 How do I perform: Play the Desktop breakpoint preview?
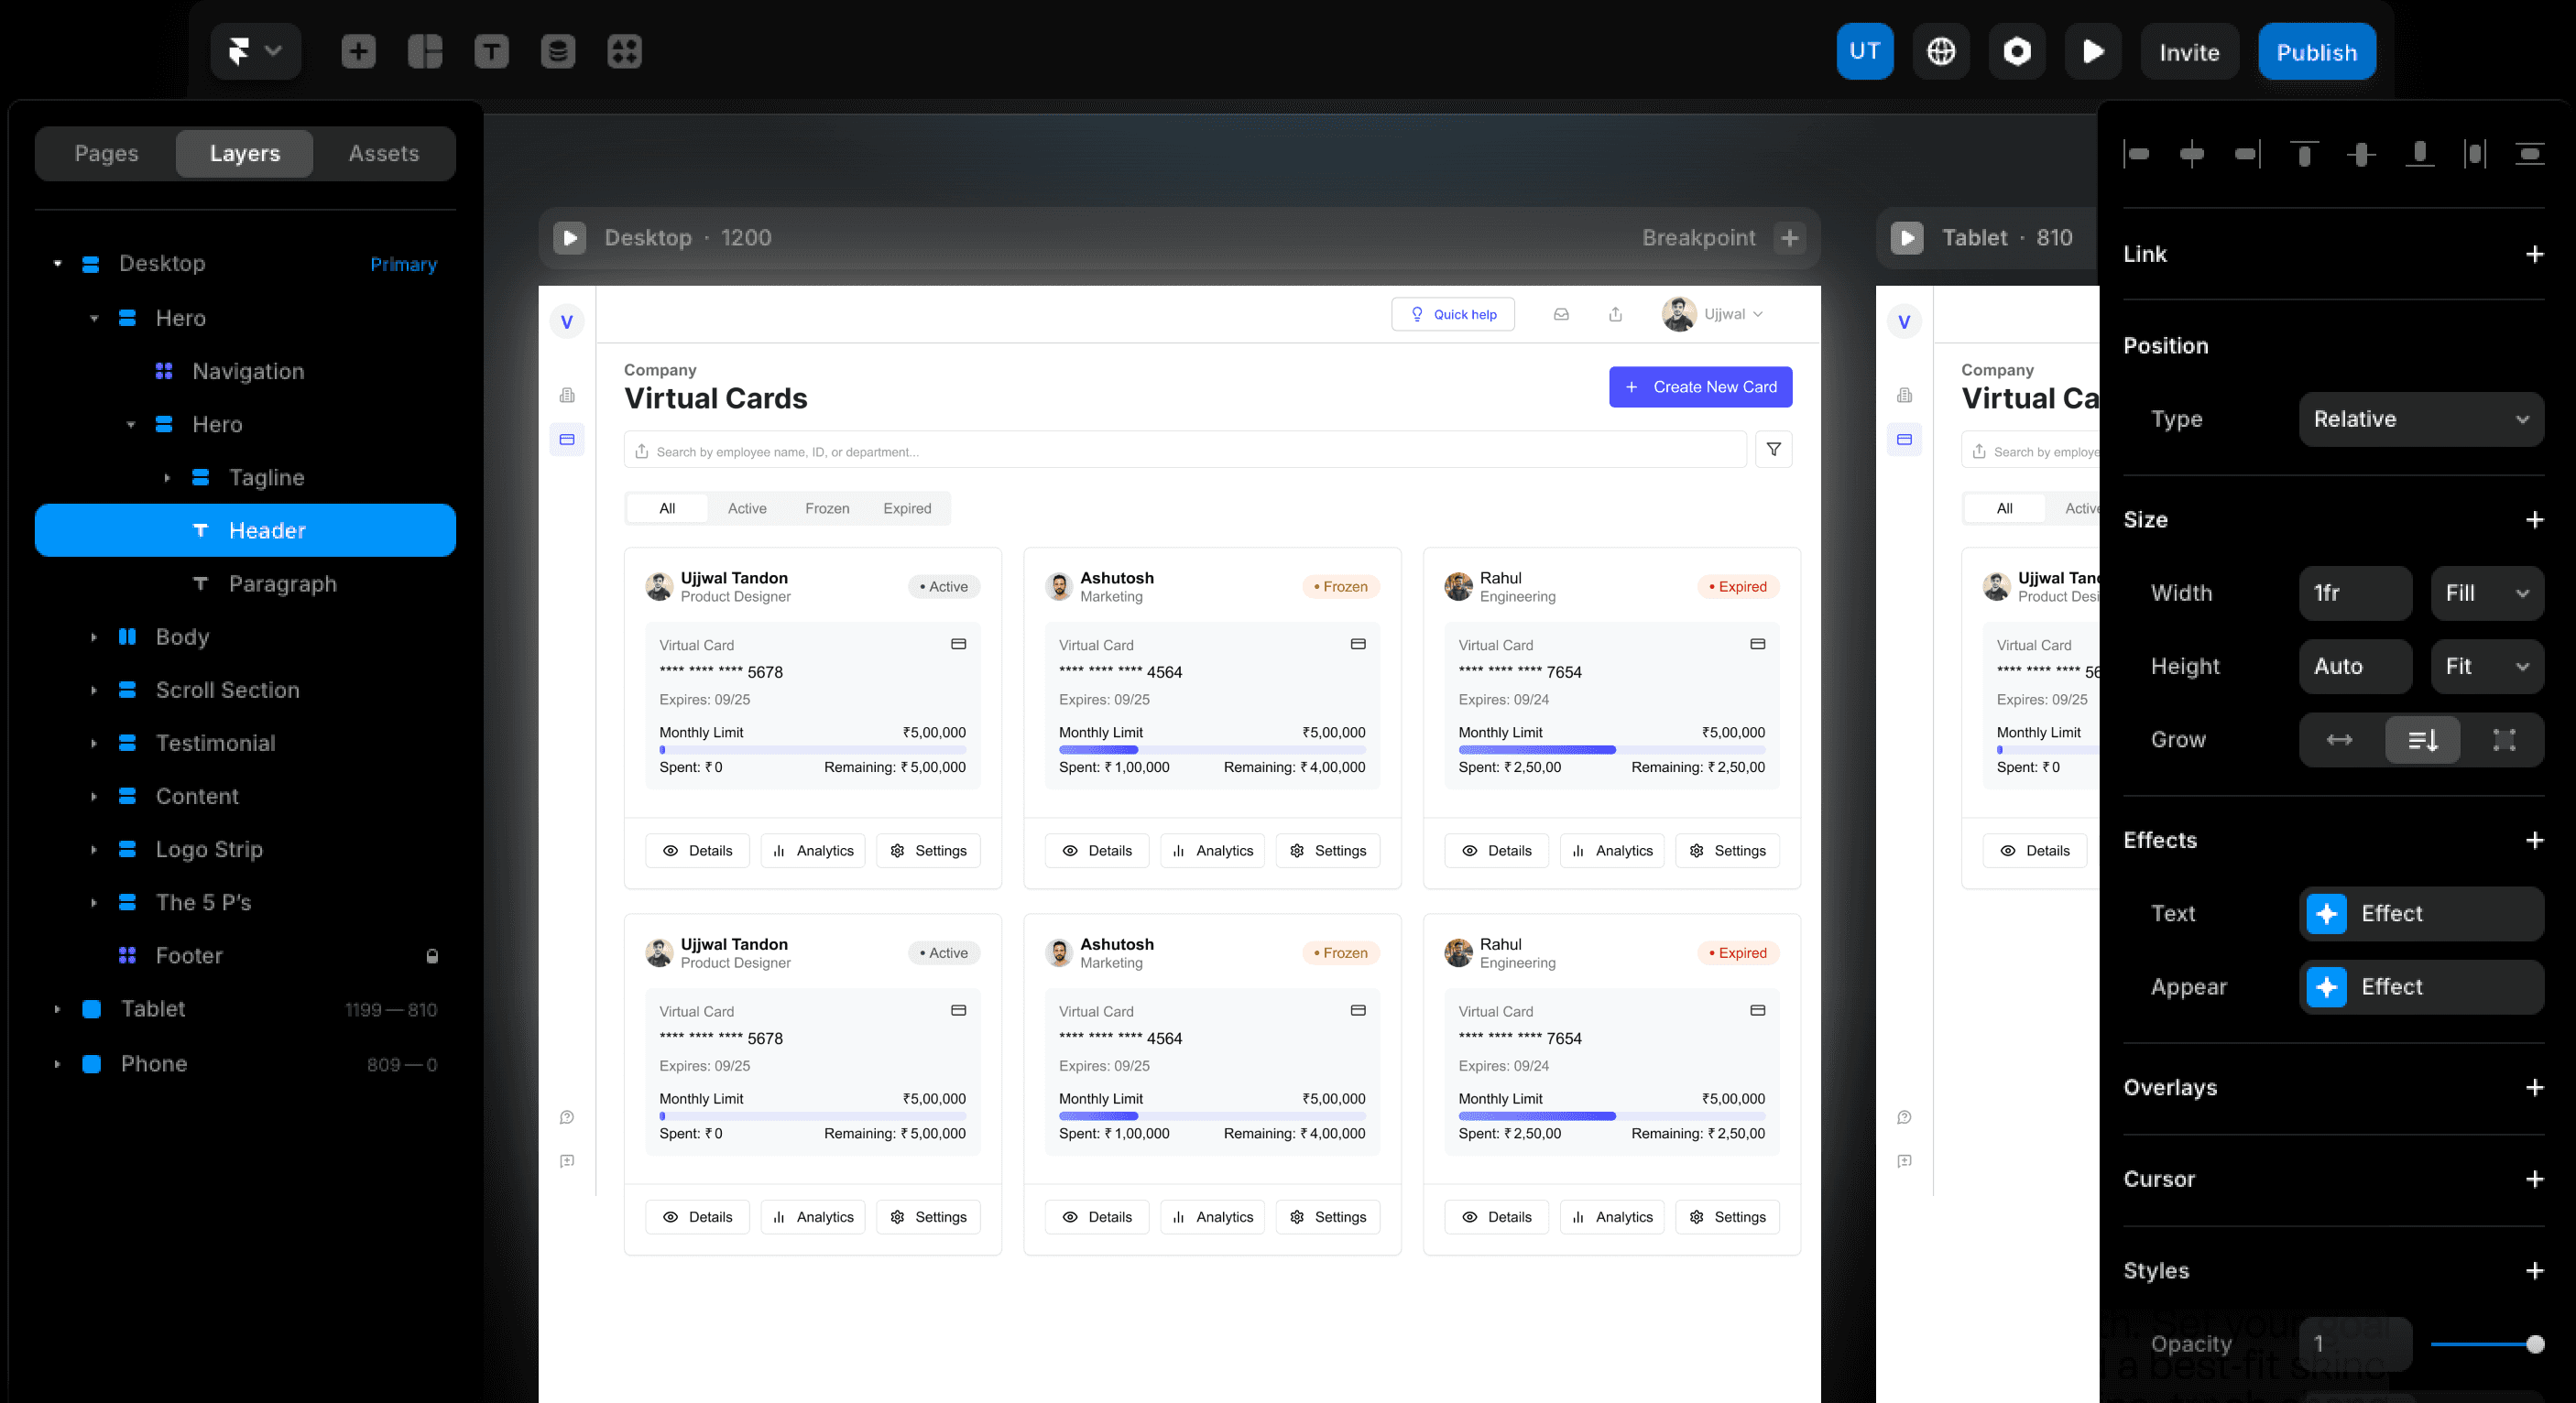click(x=570, y=238)
